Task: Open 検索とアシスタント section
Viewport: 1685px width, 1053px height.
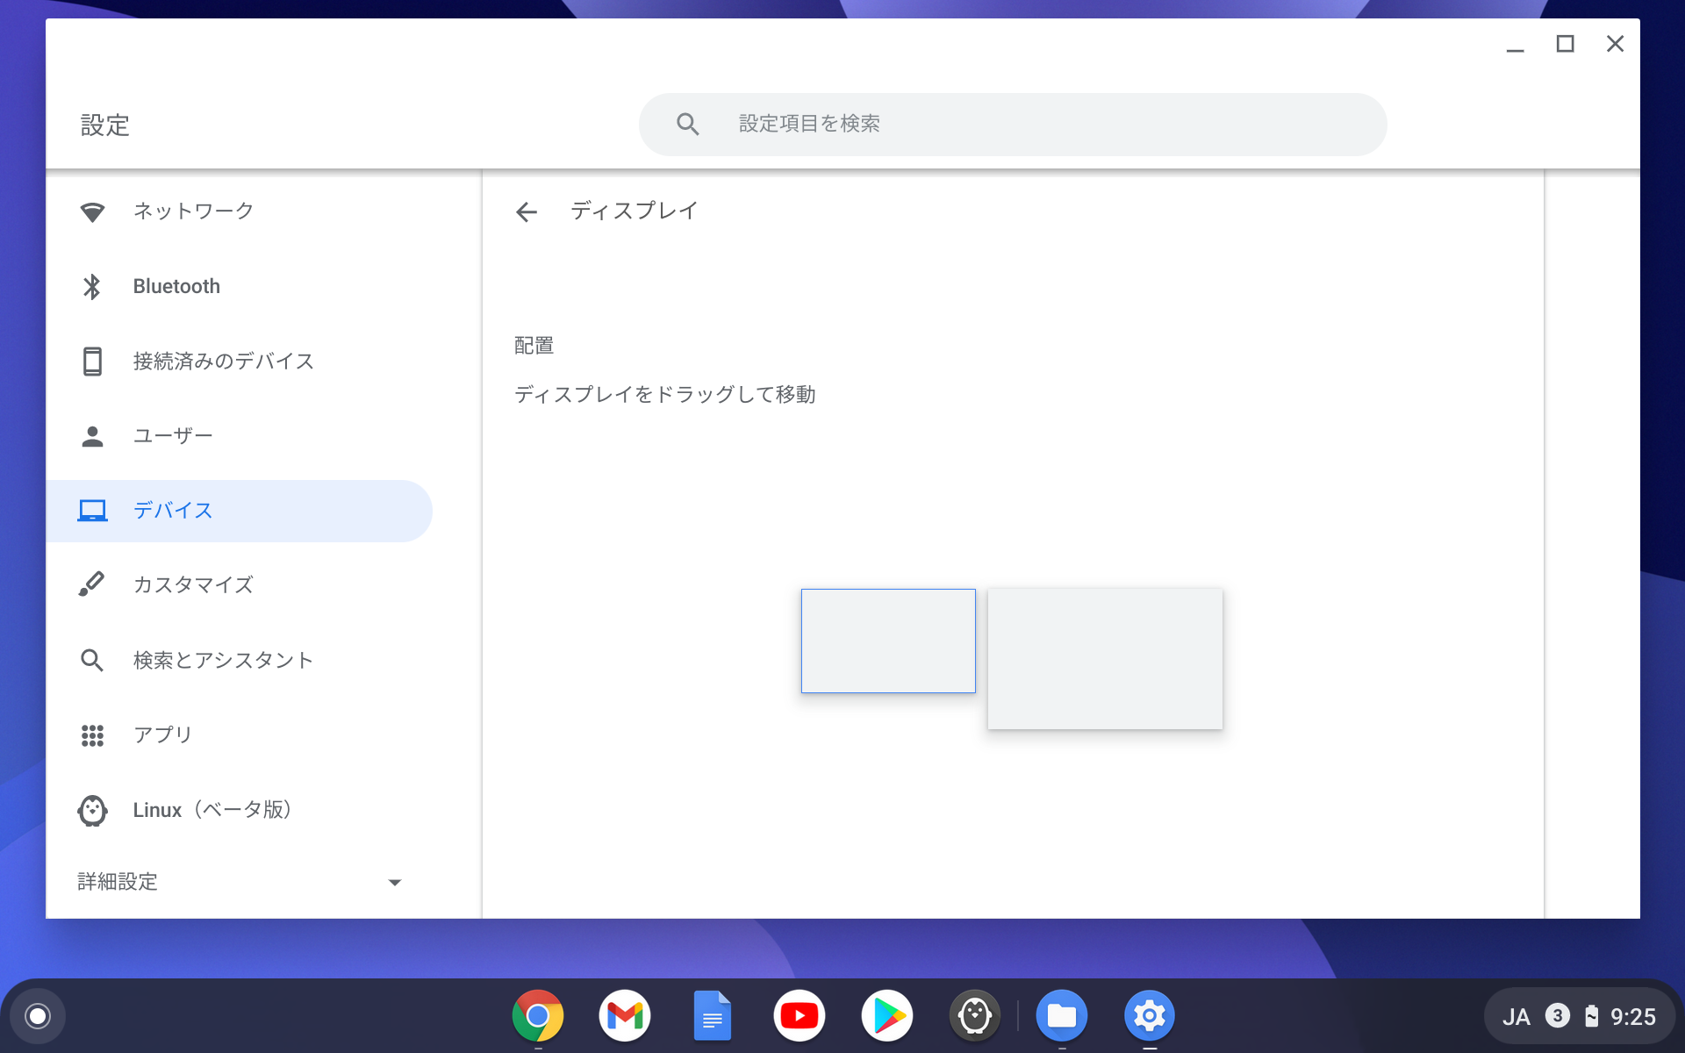Action: [239, 660]
